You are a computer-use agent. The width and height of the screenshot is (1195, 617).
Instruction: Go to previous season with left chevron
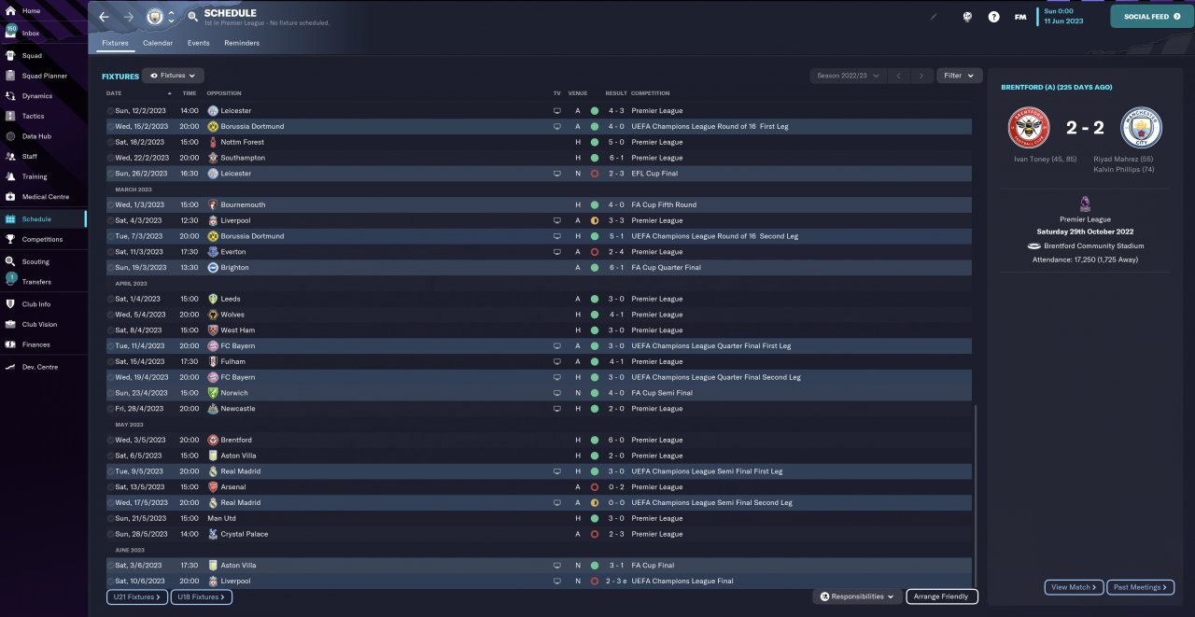pos(898,76)
